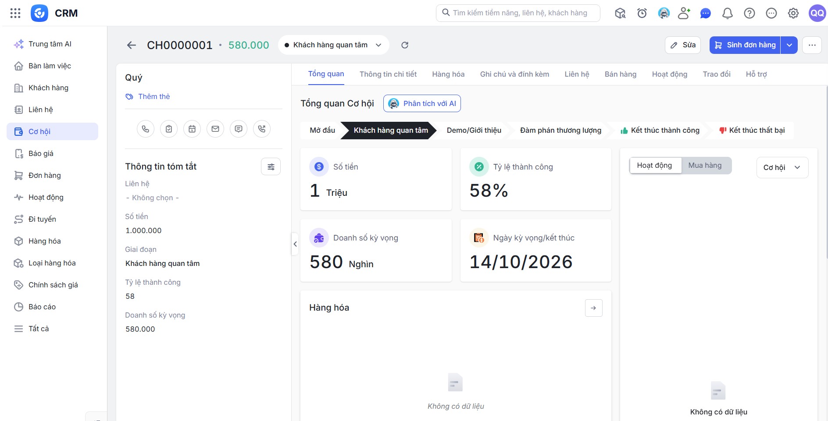Open Báo cáo in sidebar
The width and height of the screenshot is (828, 421).
(x=53, y=307)
